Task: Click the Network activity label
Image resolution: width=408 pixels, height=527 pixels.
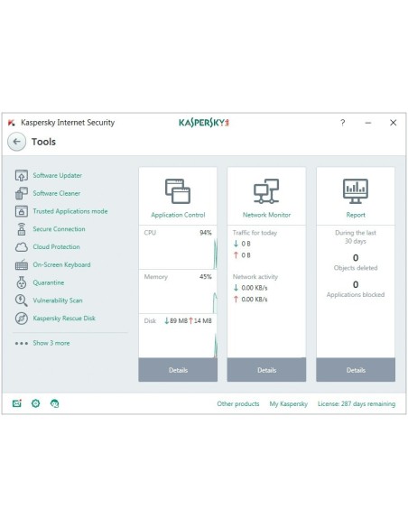Action: [x=255, y=277]
